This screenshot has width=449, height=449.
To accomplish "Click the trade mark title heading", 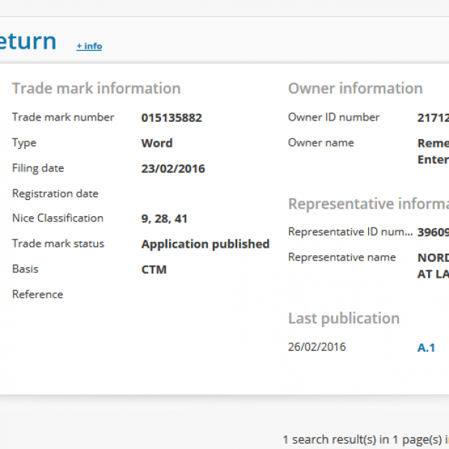I will pyautogui.click(x=28, y=40).
